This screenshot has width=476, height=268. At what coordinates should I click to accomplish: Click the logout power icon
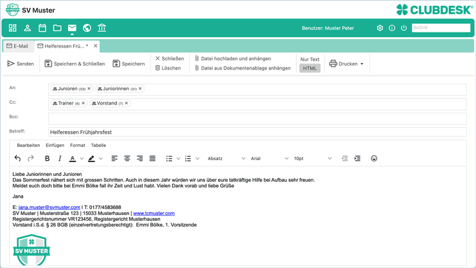404,28
